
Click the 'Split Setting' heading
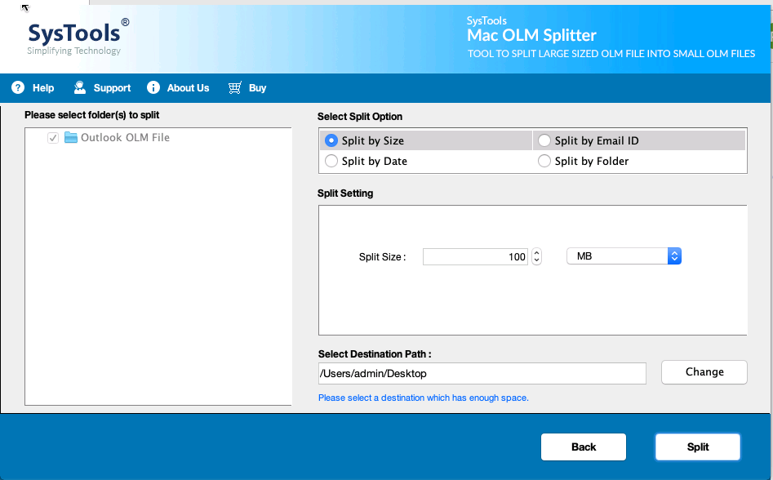pos(345,193)
